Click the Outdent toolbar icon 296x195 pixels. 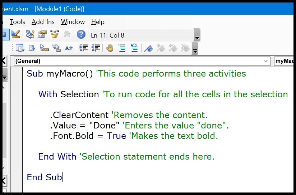tap(96, 48)
